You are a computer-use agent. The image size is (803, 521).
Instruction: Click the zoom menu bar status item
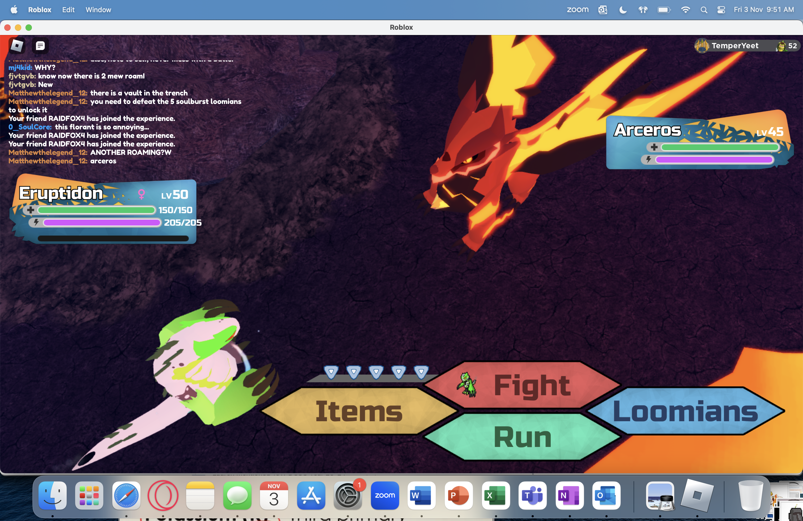578,10
